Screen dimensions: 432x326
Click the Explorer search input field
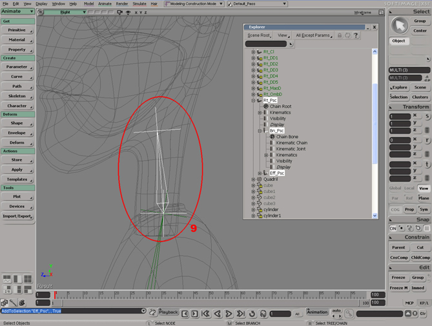pyautogui.click(x=266, y=45)
